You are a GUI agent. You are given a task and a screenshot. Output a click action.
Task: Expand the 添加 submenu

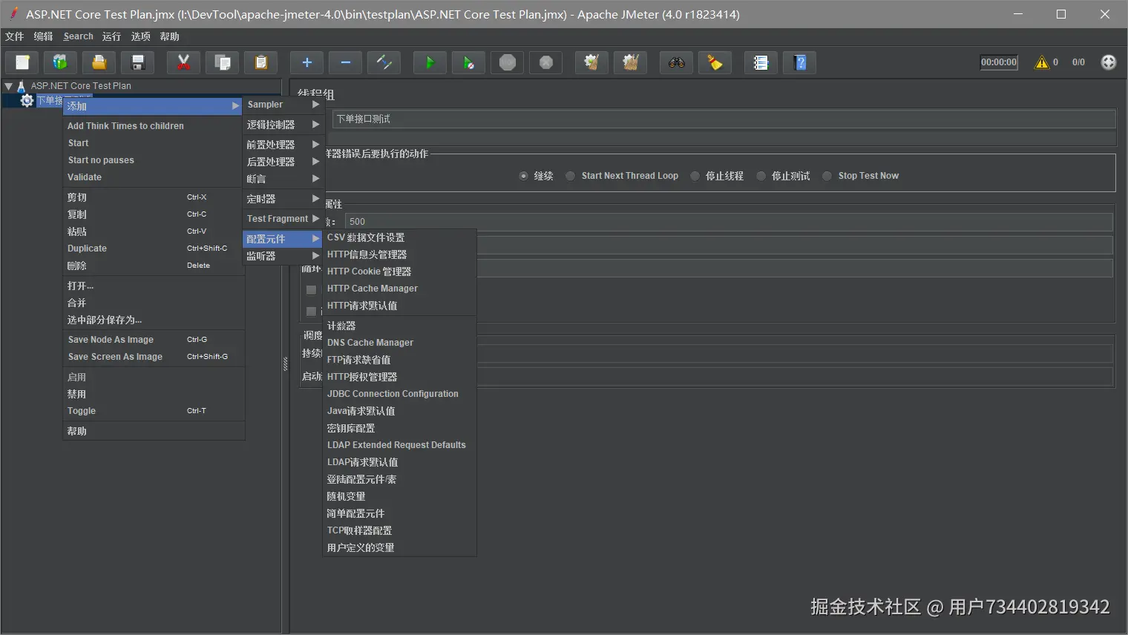point(153,106)
